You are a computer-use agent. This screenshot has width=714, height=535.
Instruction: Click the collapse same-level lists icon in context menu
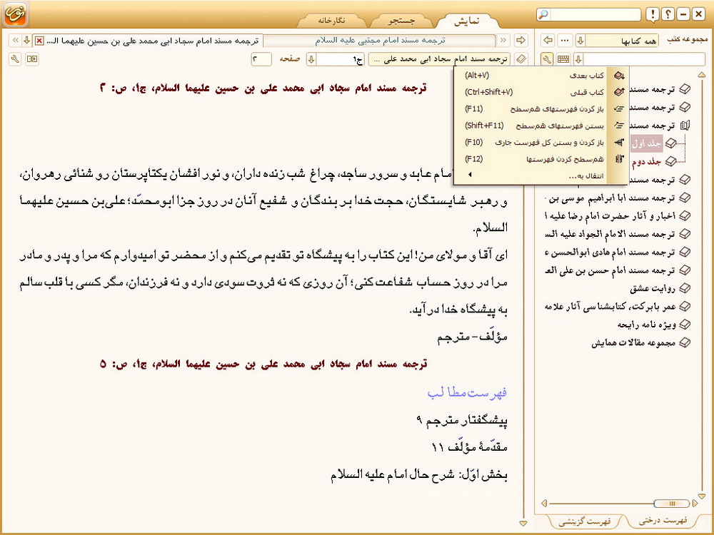(x=619, y=125)
